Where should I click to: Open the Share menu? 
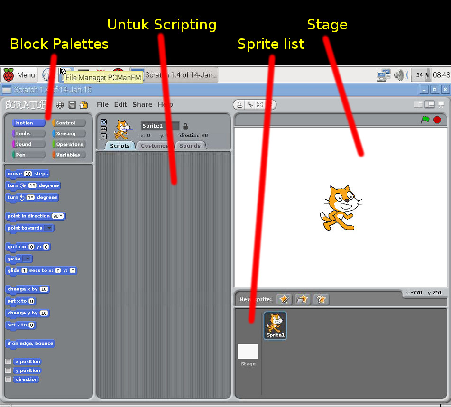(x=142, y=104)
